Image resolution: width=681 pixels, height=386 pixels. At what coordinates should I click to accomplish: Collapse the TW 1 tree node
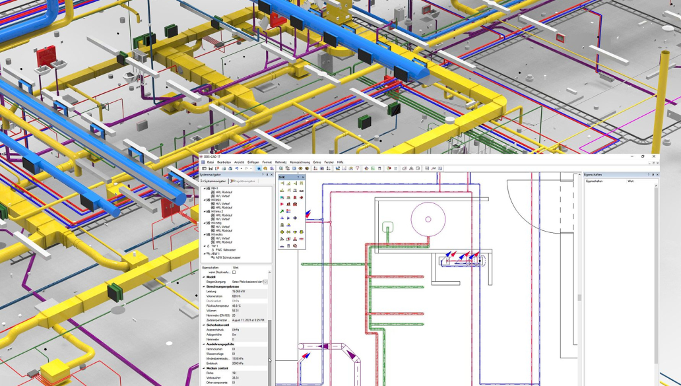click(205, 245)
